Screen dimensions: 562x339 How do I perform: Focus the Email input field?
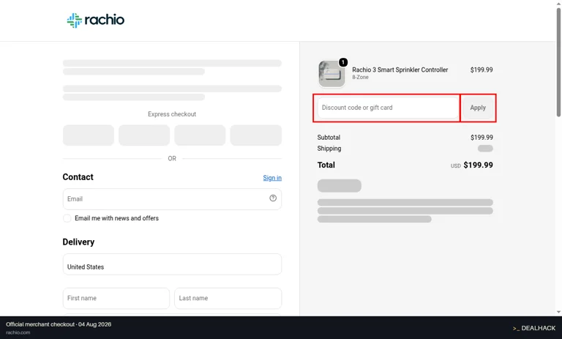click(x=172, y=199)
